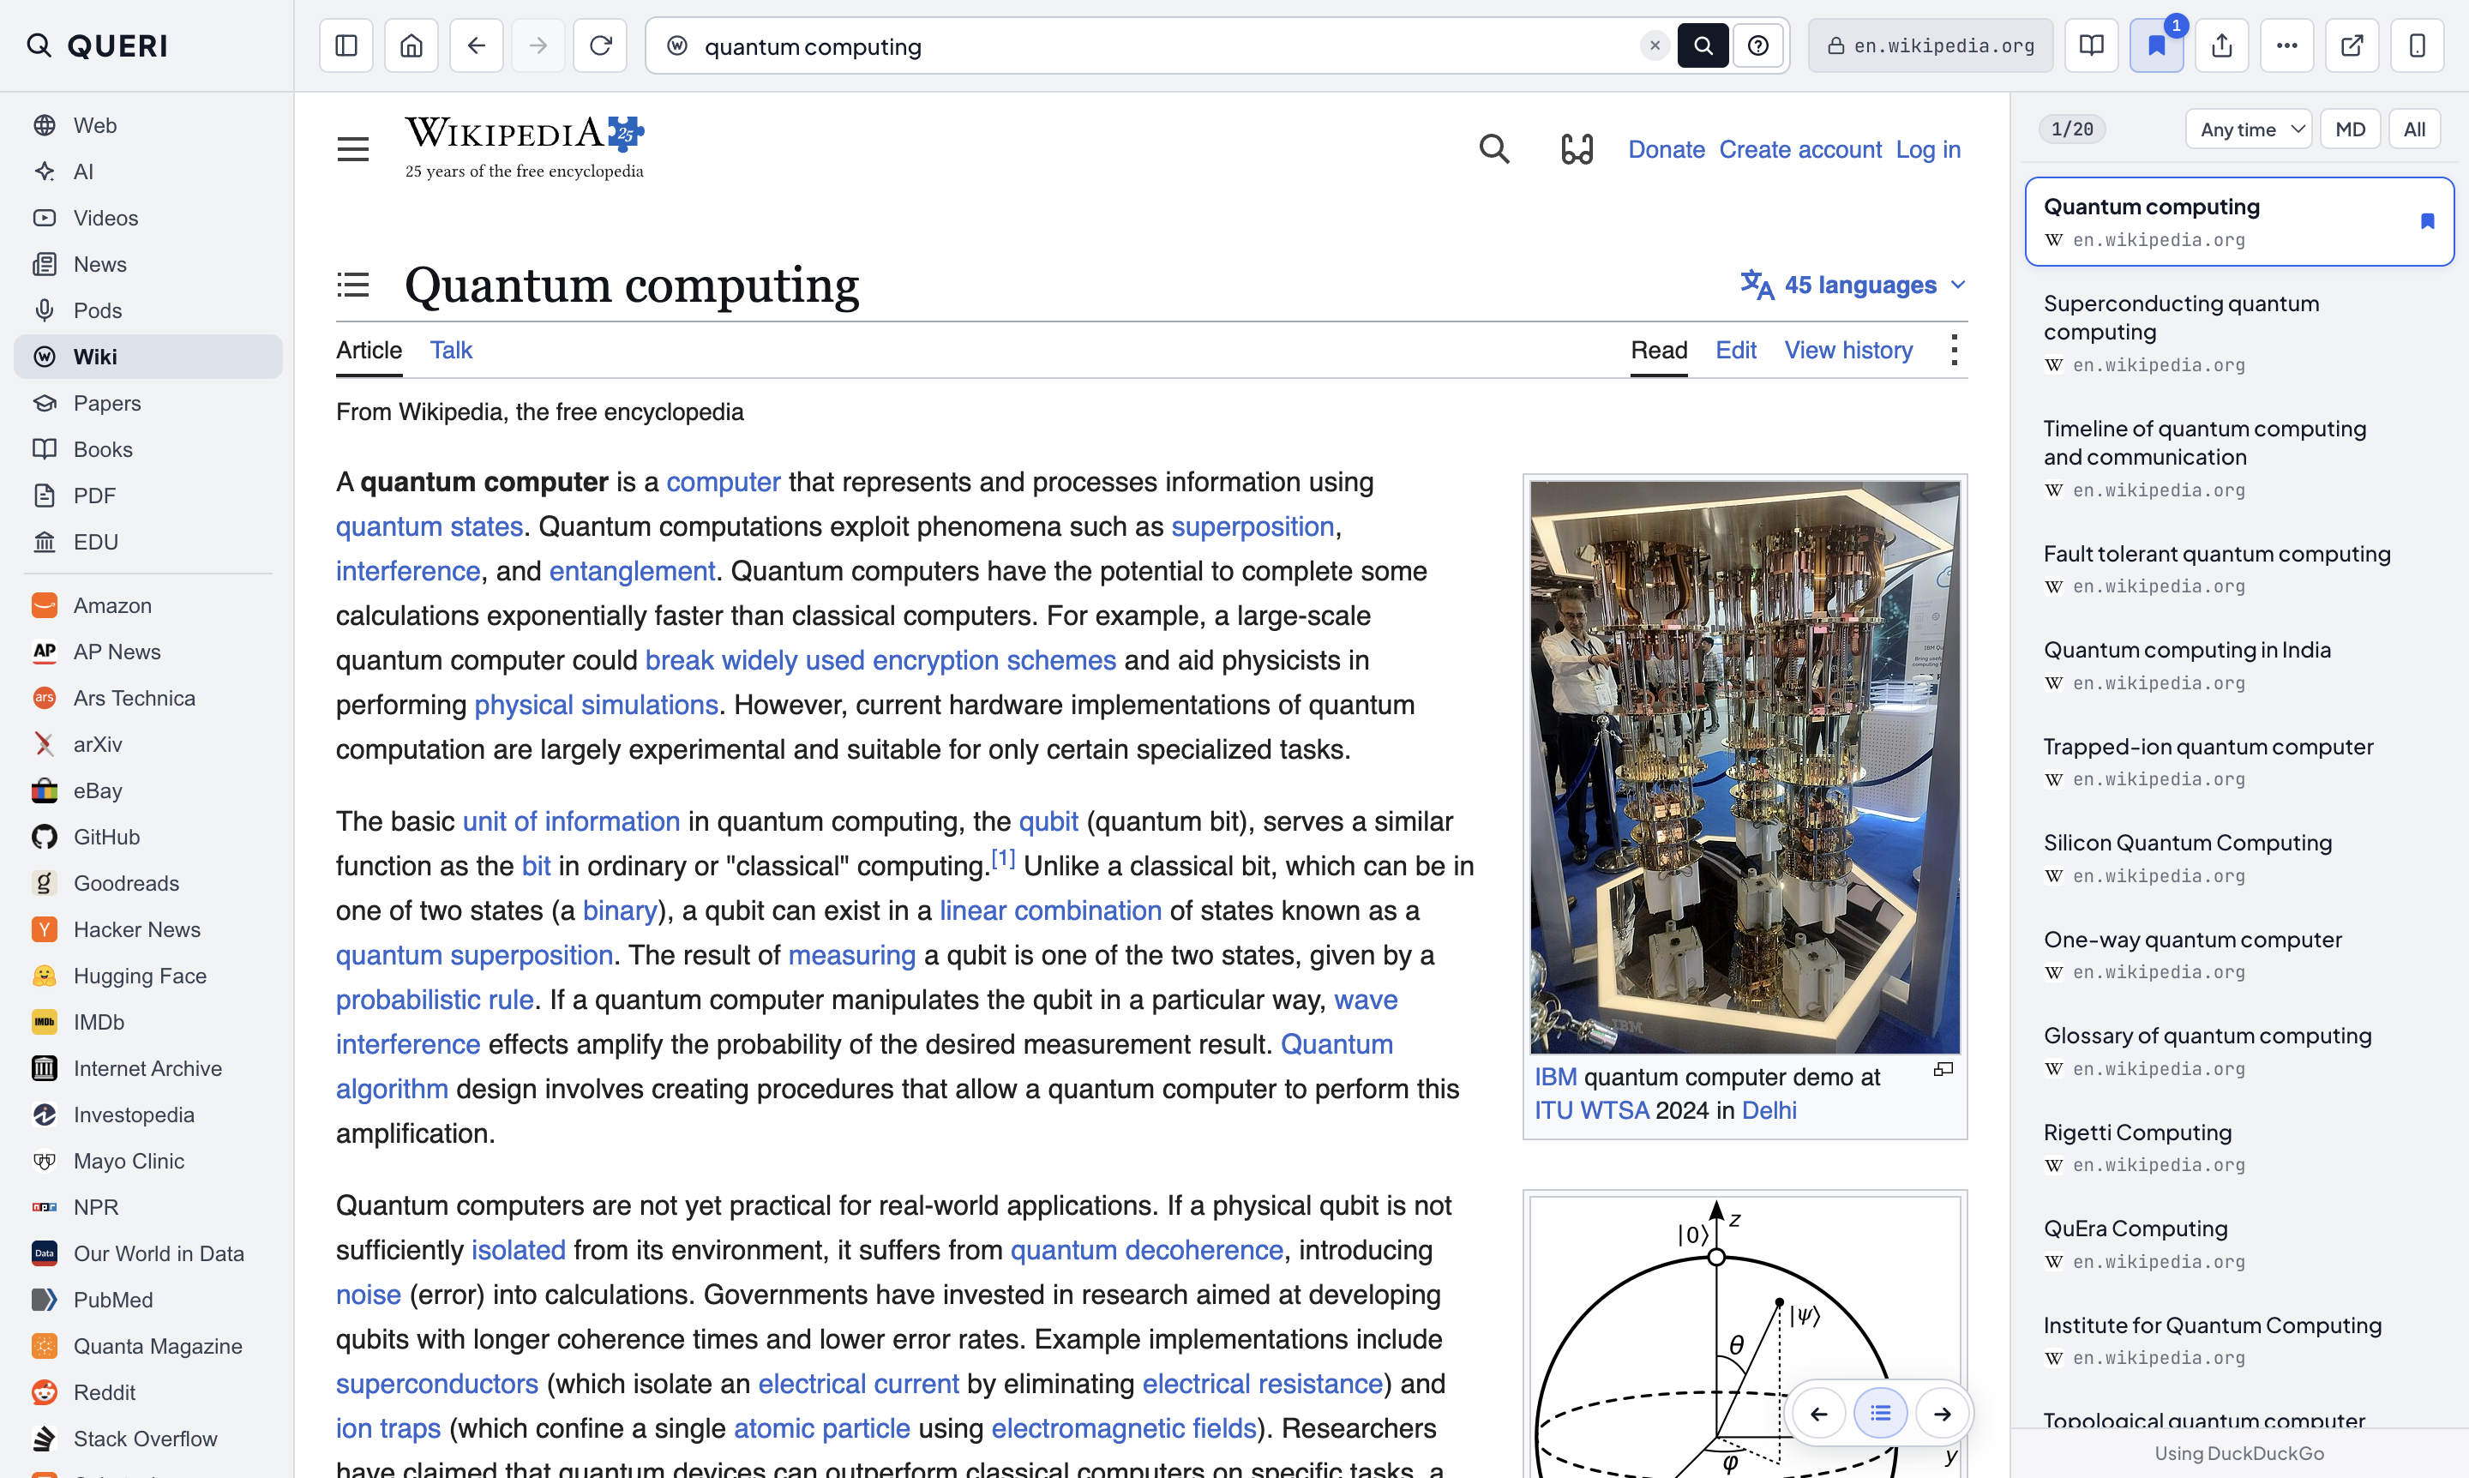
Task: Open the IBM quantum computer photo
Action: click(1745, 767)
